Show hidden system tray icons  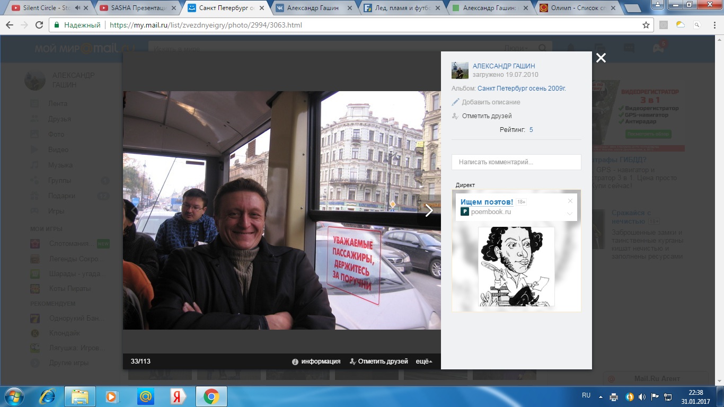[x=601, y=396]
